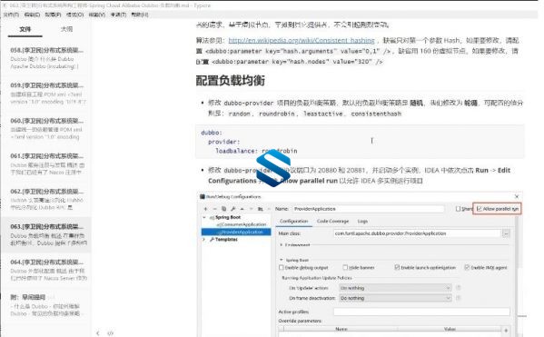Open the On 'Update' action dropdown
Image resolution: width=544 pixels, height=337 pixels.
coord(395,288)
